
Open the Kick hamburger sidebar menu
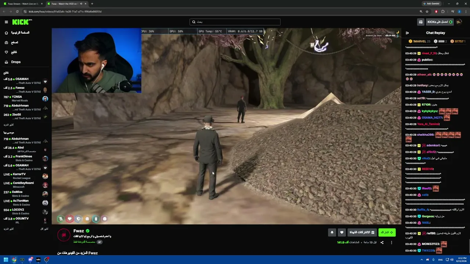(x=6, y=22)
